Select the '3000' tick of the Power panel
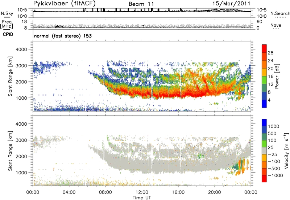290x200 pixels. click(21, 66)
